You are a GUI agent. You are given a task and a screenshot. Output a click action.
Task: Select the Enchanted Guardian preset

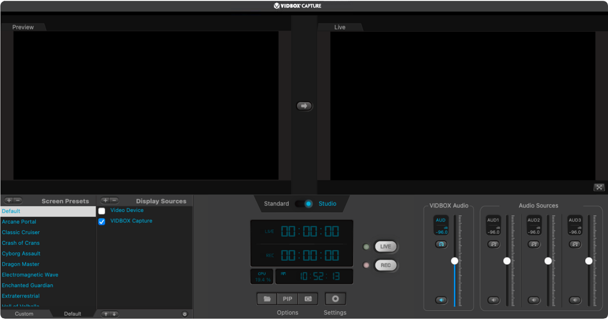tap(48, 285)
